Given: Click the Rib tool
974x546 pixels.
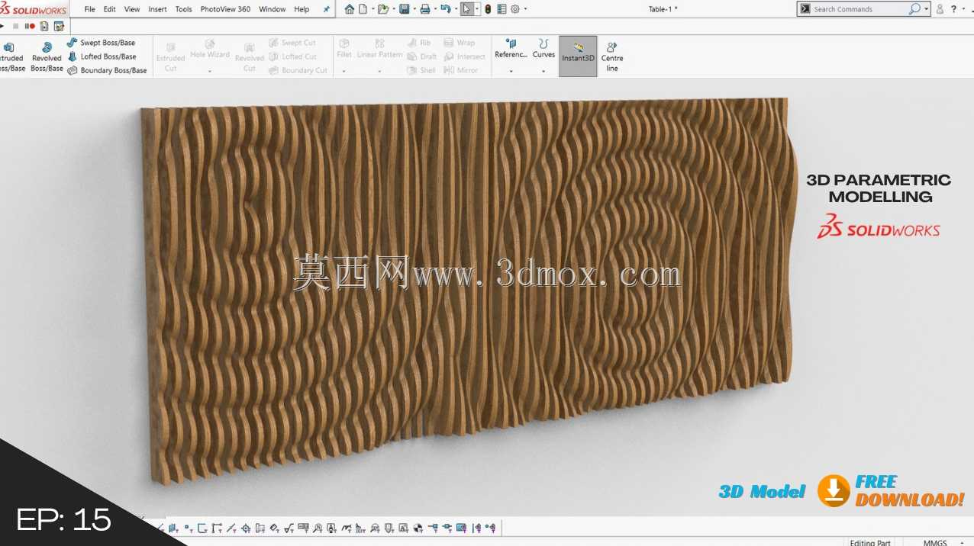Looking at the screenshot, I should click(419, 43).
